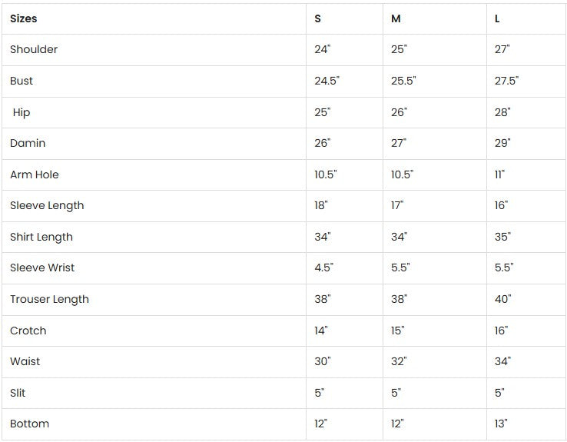Click the Bottom value for size L
This screenshot has width=567, height=442.
pos(501,424)
